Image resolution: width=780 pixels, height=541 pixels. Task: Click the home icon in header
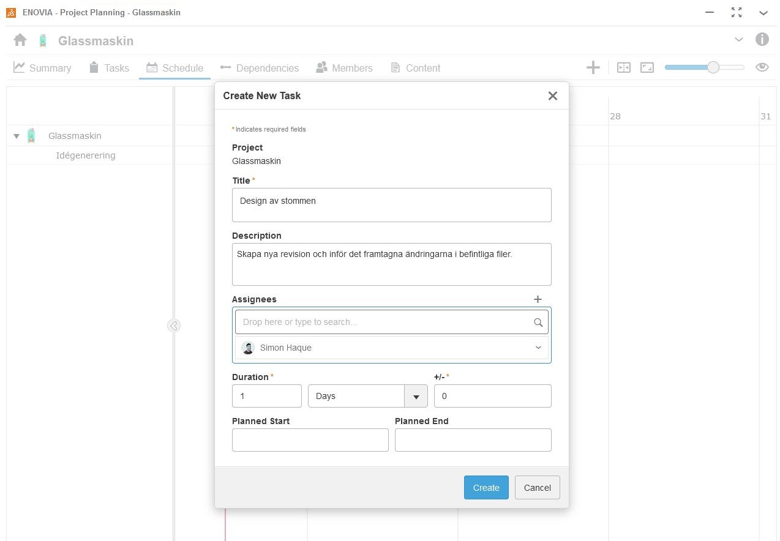[x=20, y=40]
